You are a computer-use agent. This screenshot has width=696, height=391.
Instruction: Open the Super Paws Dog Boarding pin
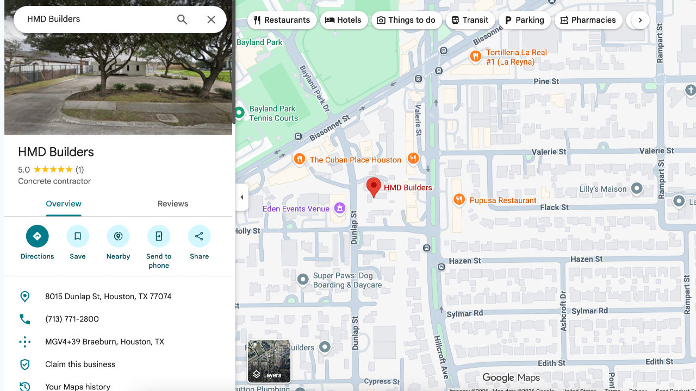303,279
